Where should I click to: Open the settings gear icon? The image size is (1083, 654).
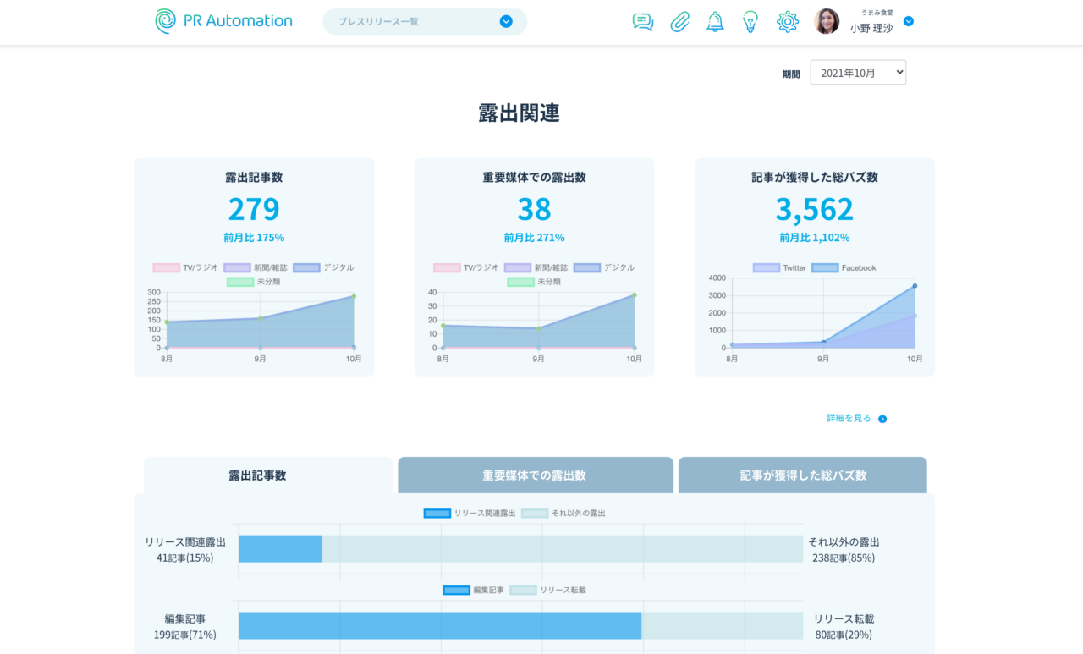click(788, 22)
